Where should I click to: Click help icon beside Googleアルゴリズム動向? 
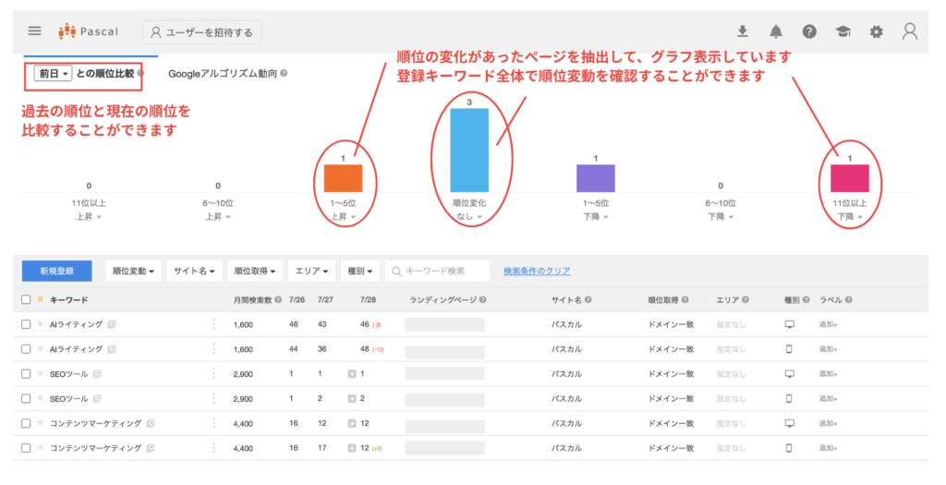284,74
